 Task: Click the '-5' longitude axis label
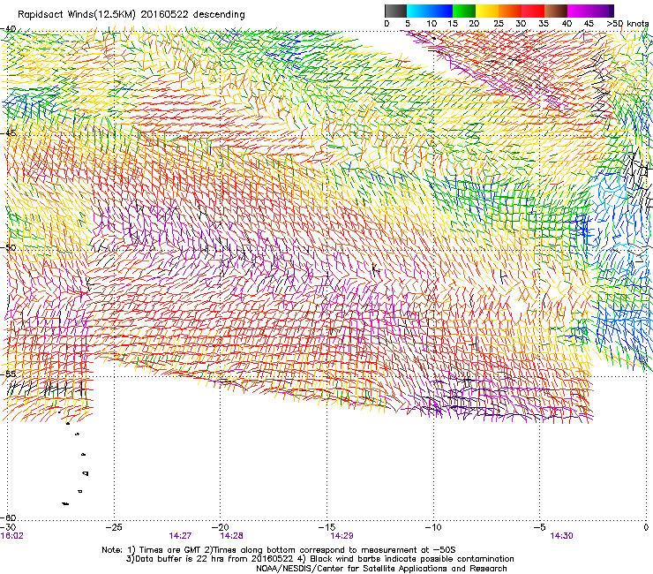[539, 527]
